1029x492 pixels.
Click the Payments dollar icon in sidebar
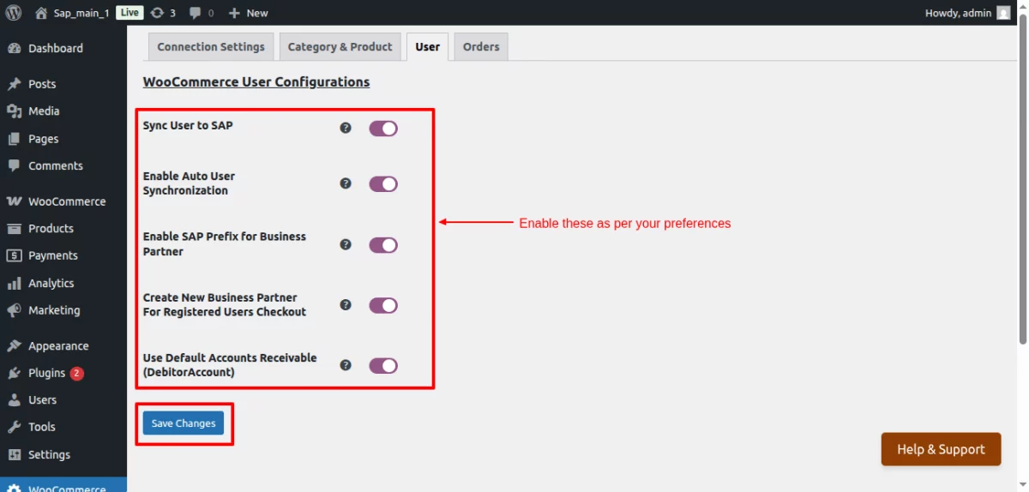(14, 255)
